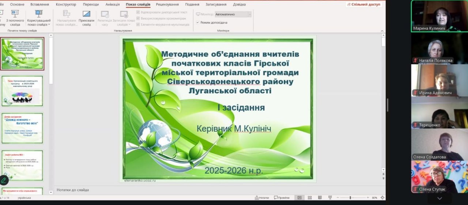Screen dimensions: 468x205
Task: Open Нотатки notes in status bar
Action: (x=261, y=198)
